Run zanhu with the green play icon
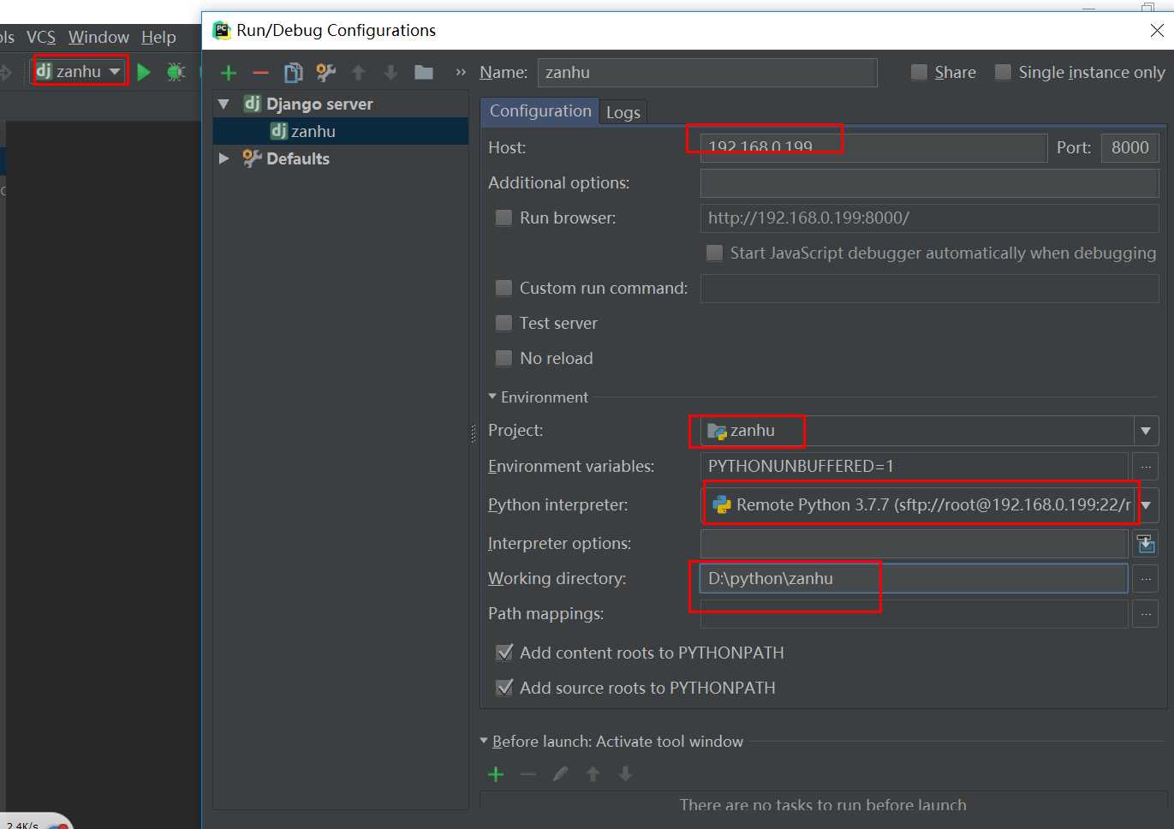The width and height of the screenshot is (1174, 829). click(144, 72)
